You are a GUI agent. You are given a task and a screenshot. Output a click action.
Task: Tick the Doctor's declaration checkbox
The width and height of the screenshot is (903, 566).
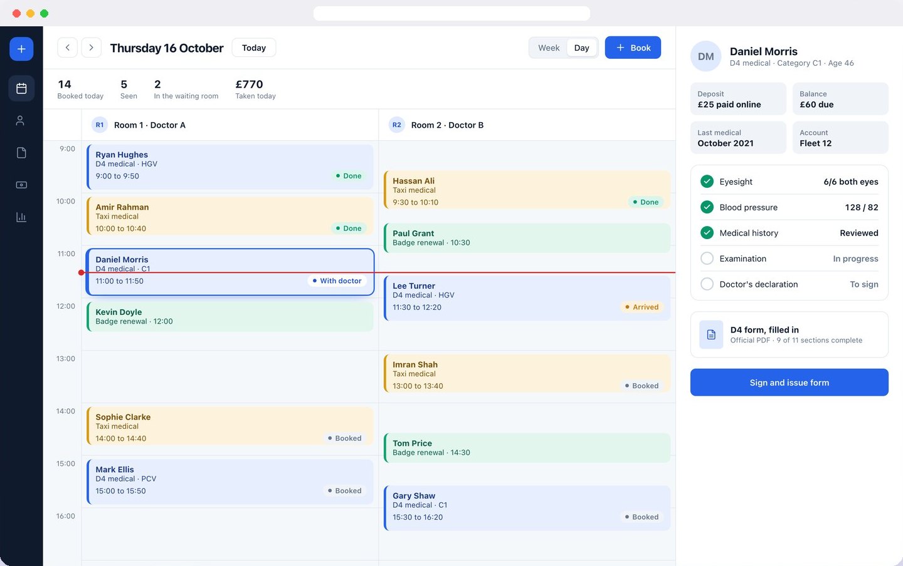[x=707, y=284]
